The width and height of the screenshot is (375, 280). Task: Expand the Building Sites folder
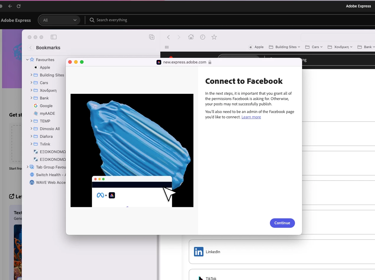coord(31,75)
